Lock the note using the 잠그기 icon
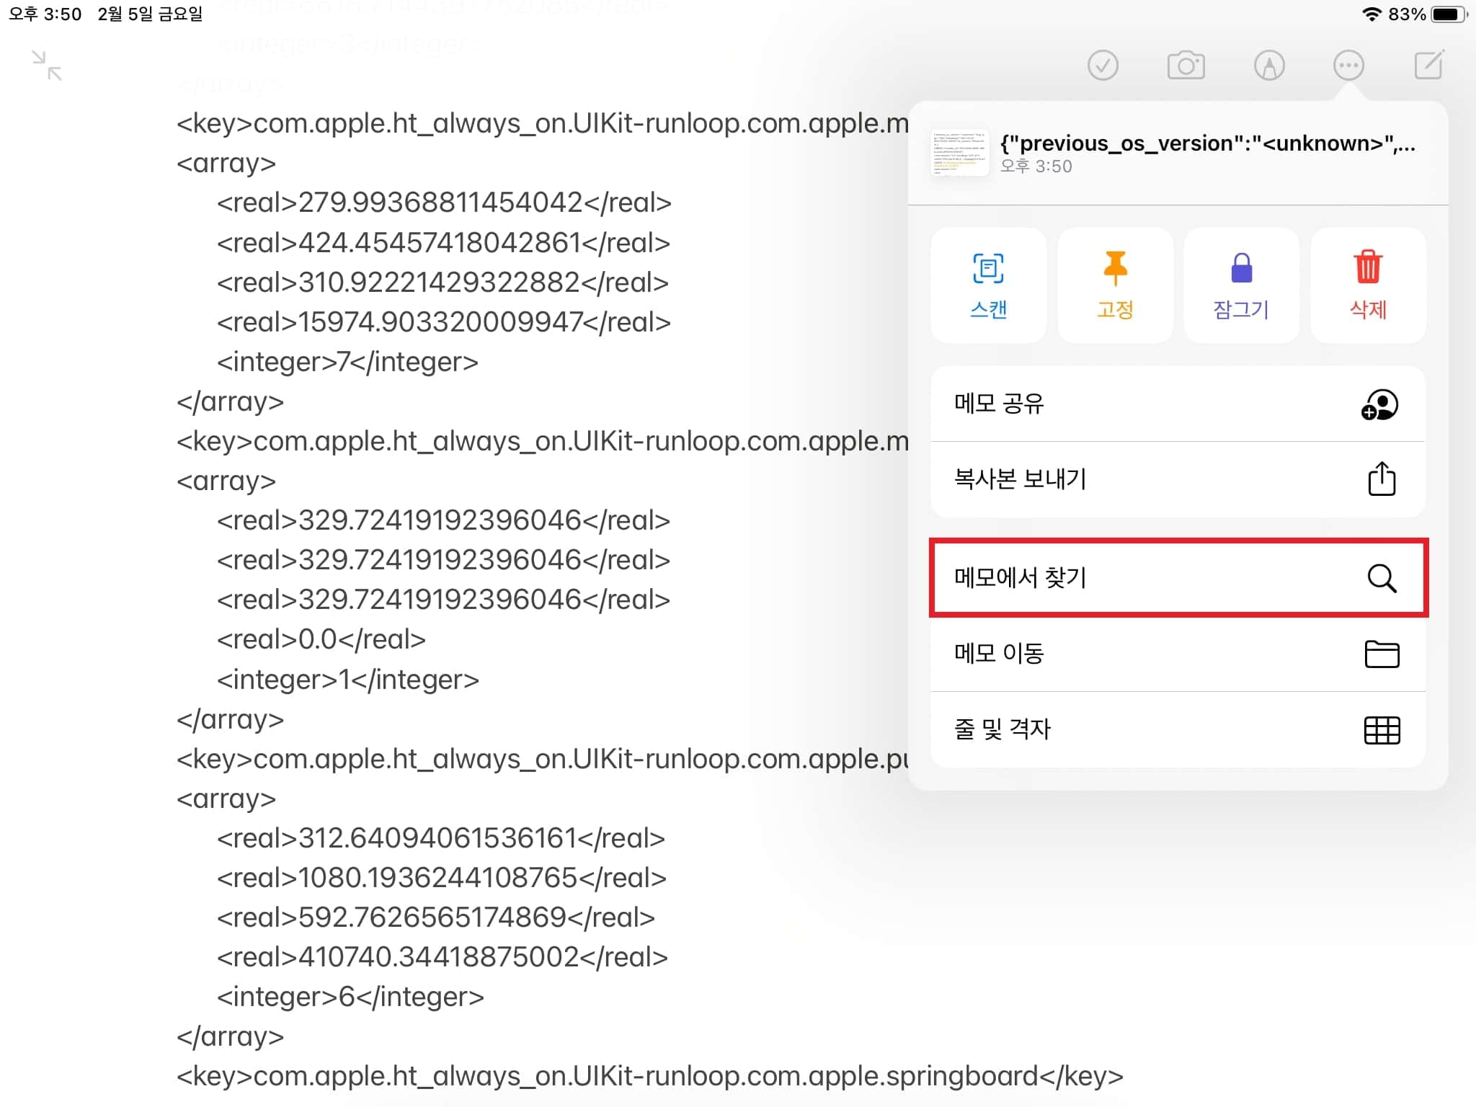This screenshot has height=1107, width=1476. [1240, 285]
